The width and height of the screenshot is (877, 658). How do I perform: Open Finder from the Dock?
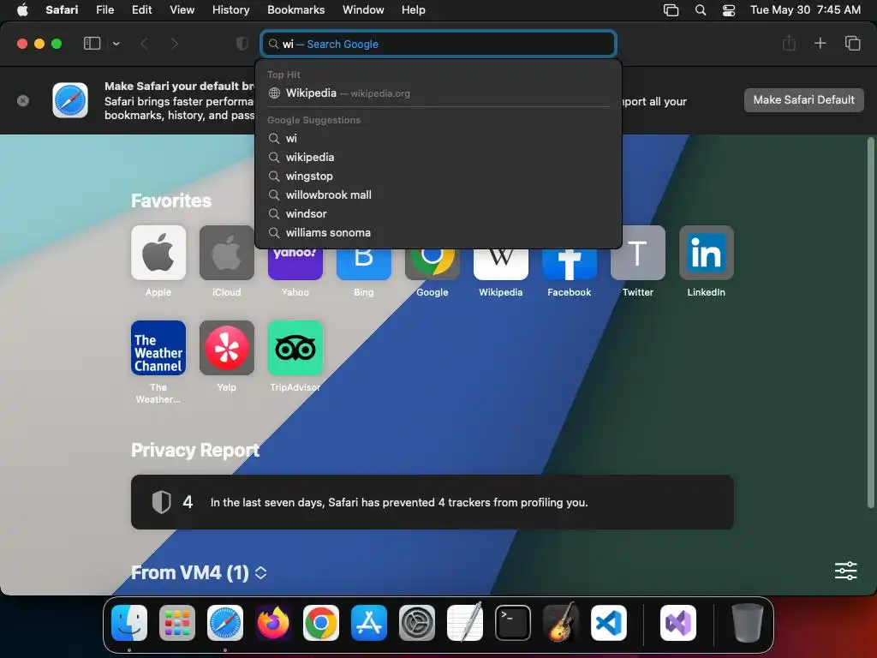tap(129, 623)
